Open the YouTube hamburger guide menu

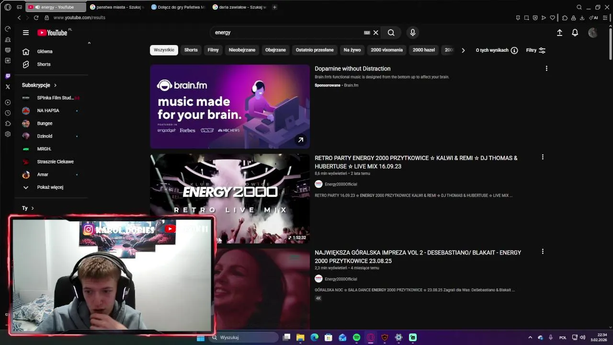coord(26,33)
